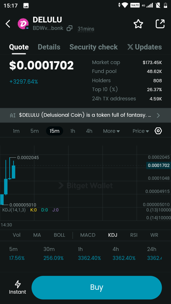Switch sub-indicator to MACD
171x304 pixels.
[x=88, y=235]
